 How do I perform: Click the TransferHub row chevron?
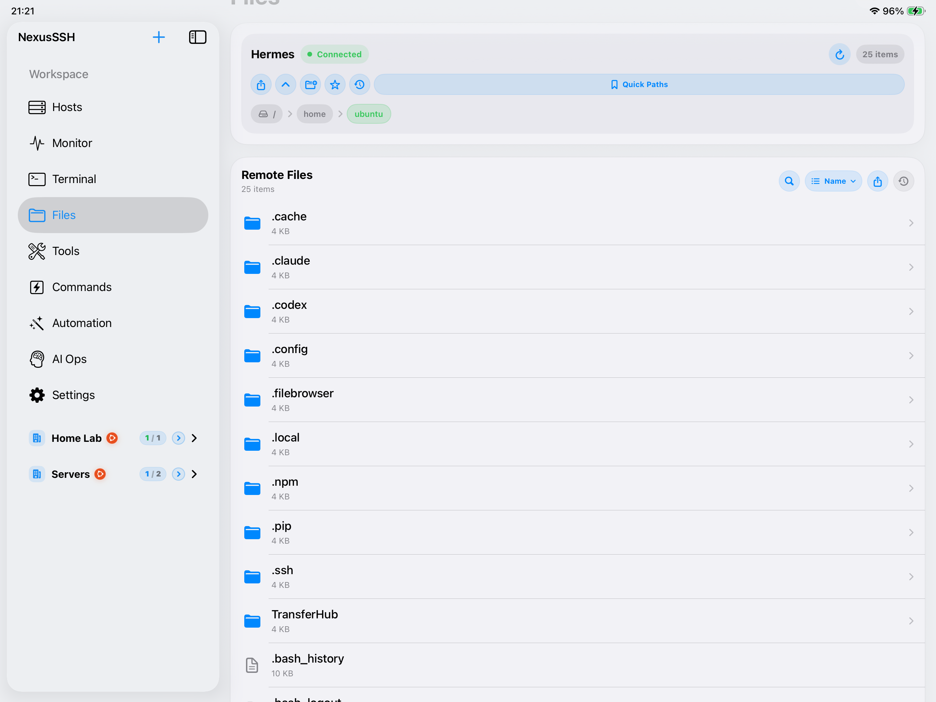[x=911, y=621]
